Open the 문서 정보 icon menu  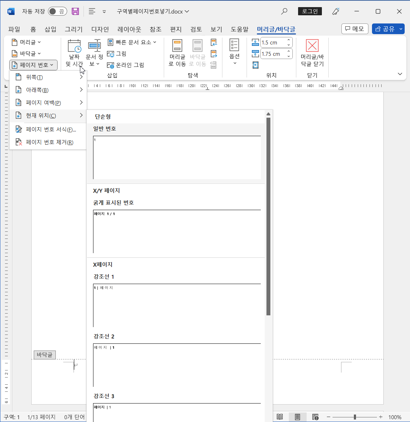(x=95, y=53)
